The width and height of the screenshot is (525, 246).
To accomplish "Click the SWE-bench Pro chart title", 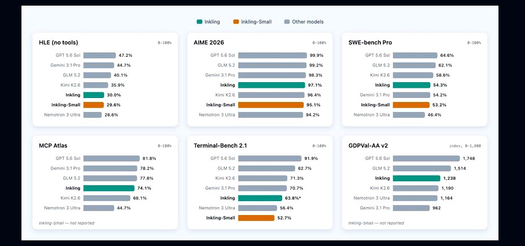I will [370, 42].
